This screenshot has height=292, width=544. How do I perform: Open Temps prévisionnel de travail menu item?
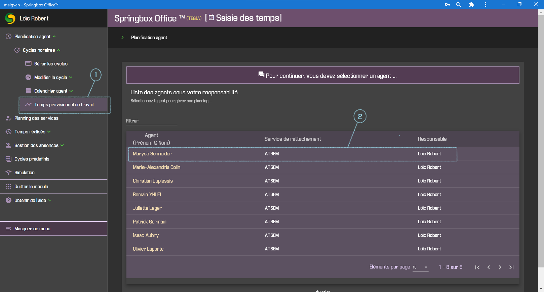tap(64, 104)
